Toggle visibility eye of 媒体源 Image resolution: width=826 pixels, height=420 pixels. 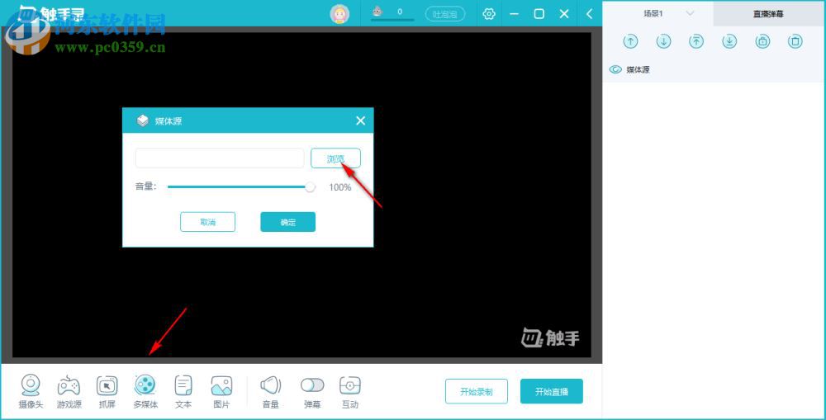click(x=615, y=69)
